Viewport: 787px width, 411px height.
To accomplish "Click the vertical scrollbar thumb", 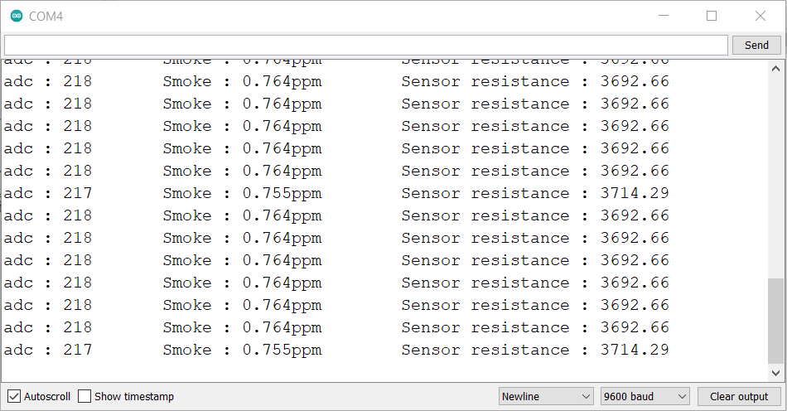I will pos(775,322).
